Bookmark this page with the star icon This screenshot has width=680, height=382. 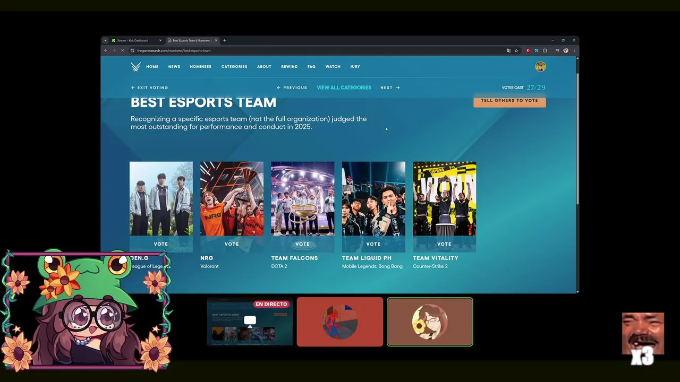click(x=516, y=50)
